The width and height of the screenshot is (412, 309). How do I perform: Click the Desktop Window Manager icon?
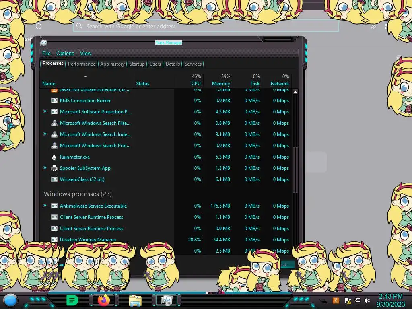[x=54, y=240]
